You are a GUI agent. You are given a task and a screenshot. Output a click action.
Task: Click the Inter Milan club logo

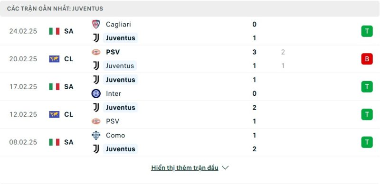(x=96, y=93)
